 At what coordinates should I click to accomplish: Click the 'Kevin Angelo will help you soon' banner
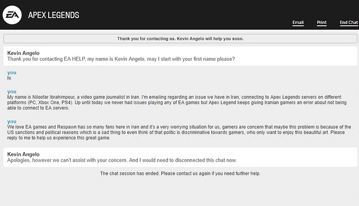click(x=180, y=38)
